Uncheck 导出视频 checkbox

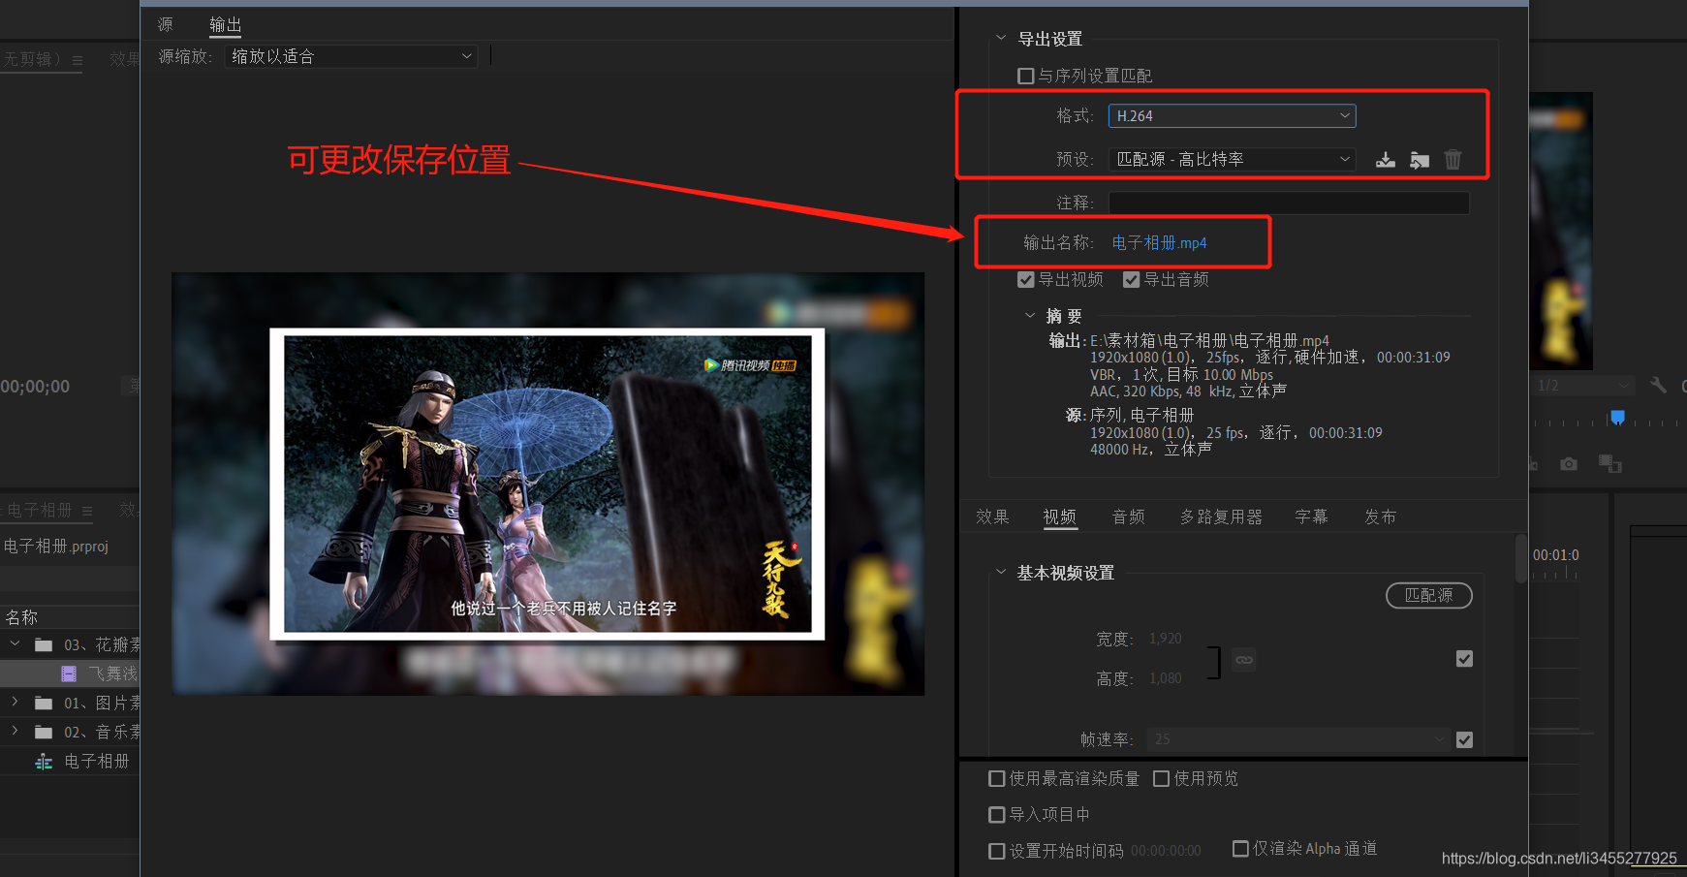(x=1026, y=280)
